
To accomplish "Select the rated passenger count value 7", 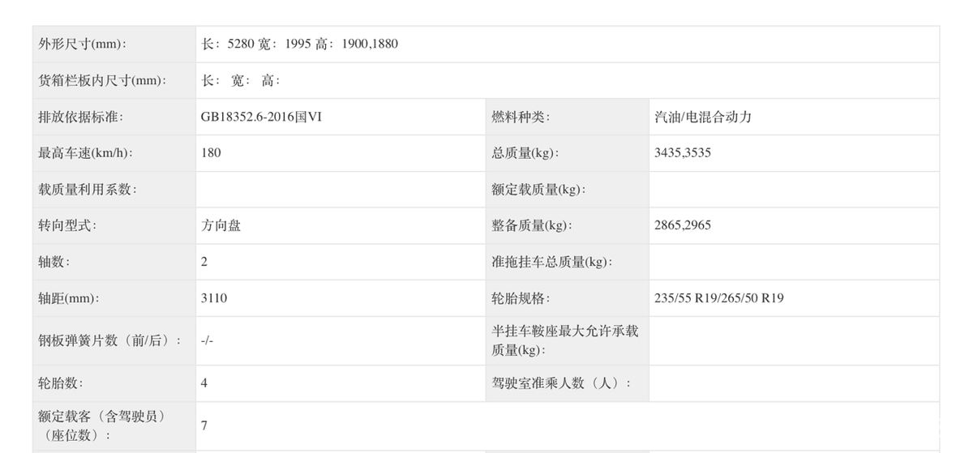I will 204,425.
